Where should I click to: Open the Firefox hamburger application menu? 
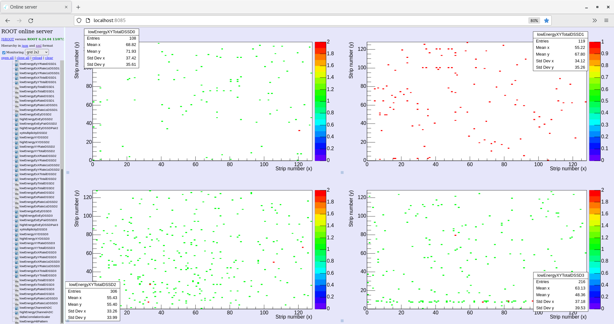[606, 20]
